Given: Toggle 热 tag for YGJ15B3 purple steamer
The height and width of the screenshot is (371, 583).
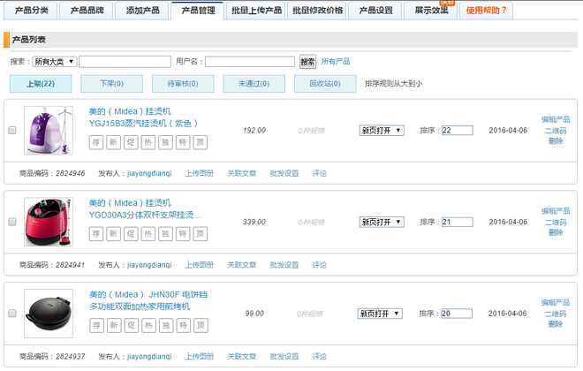Looking at the screenshot, I should (x=148, y=142).
